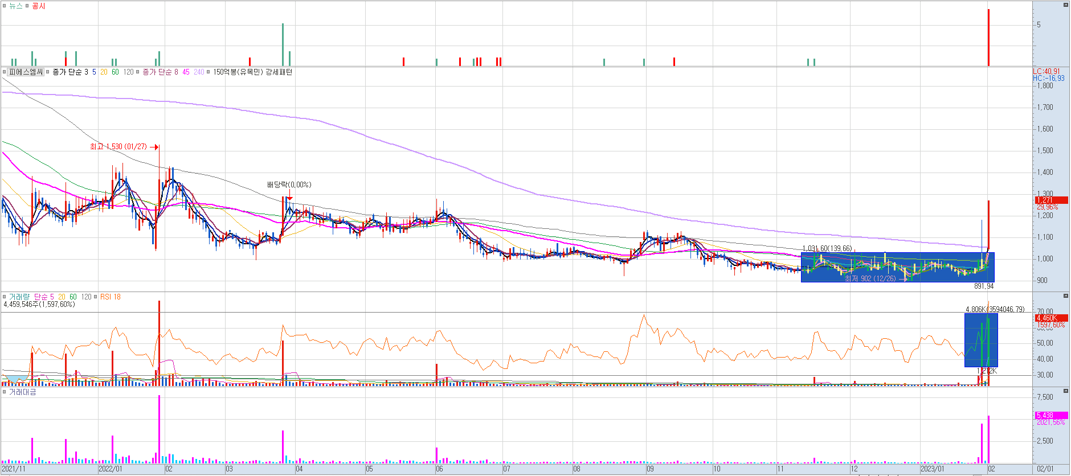Click the 891,94 range low label
This screenshot has height=476, width=1071.
[x=984, y=286]
